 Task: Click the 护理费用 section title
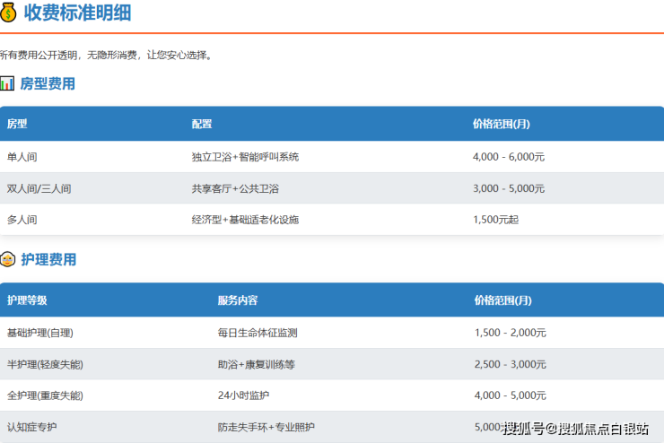48,259
